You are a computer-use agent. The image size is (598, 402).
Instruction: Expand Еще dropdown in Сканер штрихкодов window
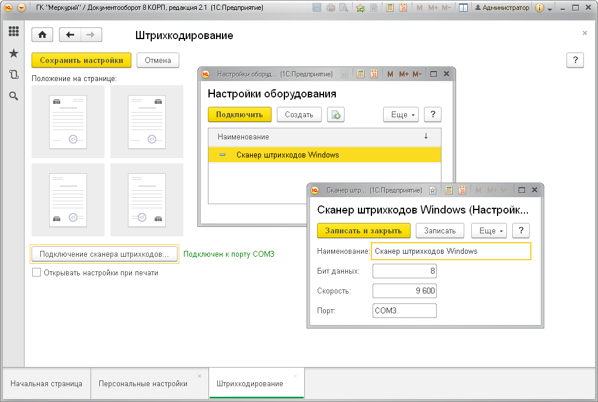pyautogui.click(x=489, y=230)
